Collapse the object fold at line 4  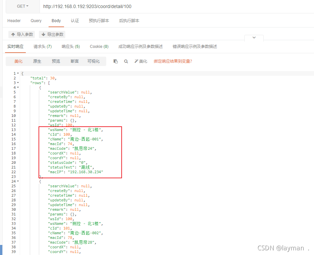coord(18,87)
